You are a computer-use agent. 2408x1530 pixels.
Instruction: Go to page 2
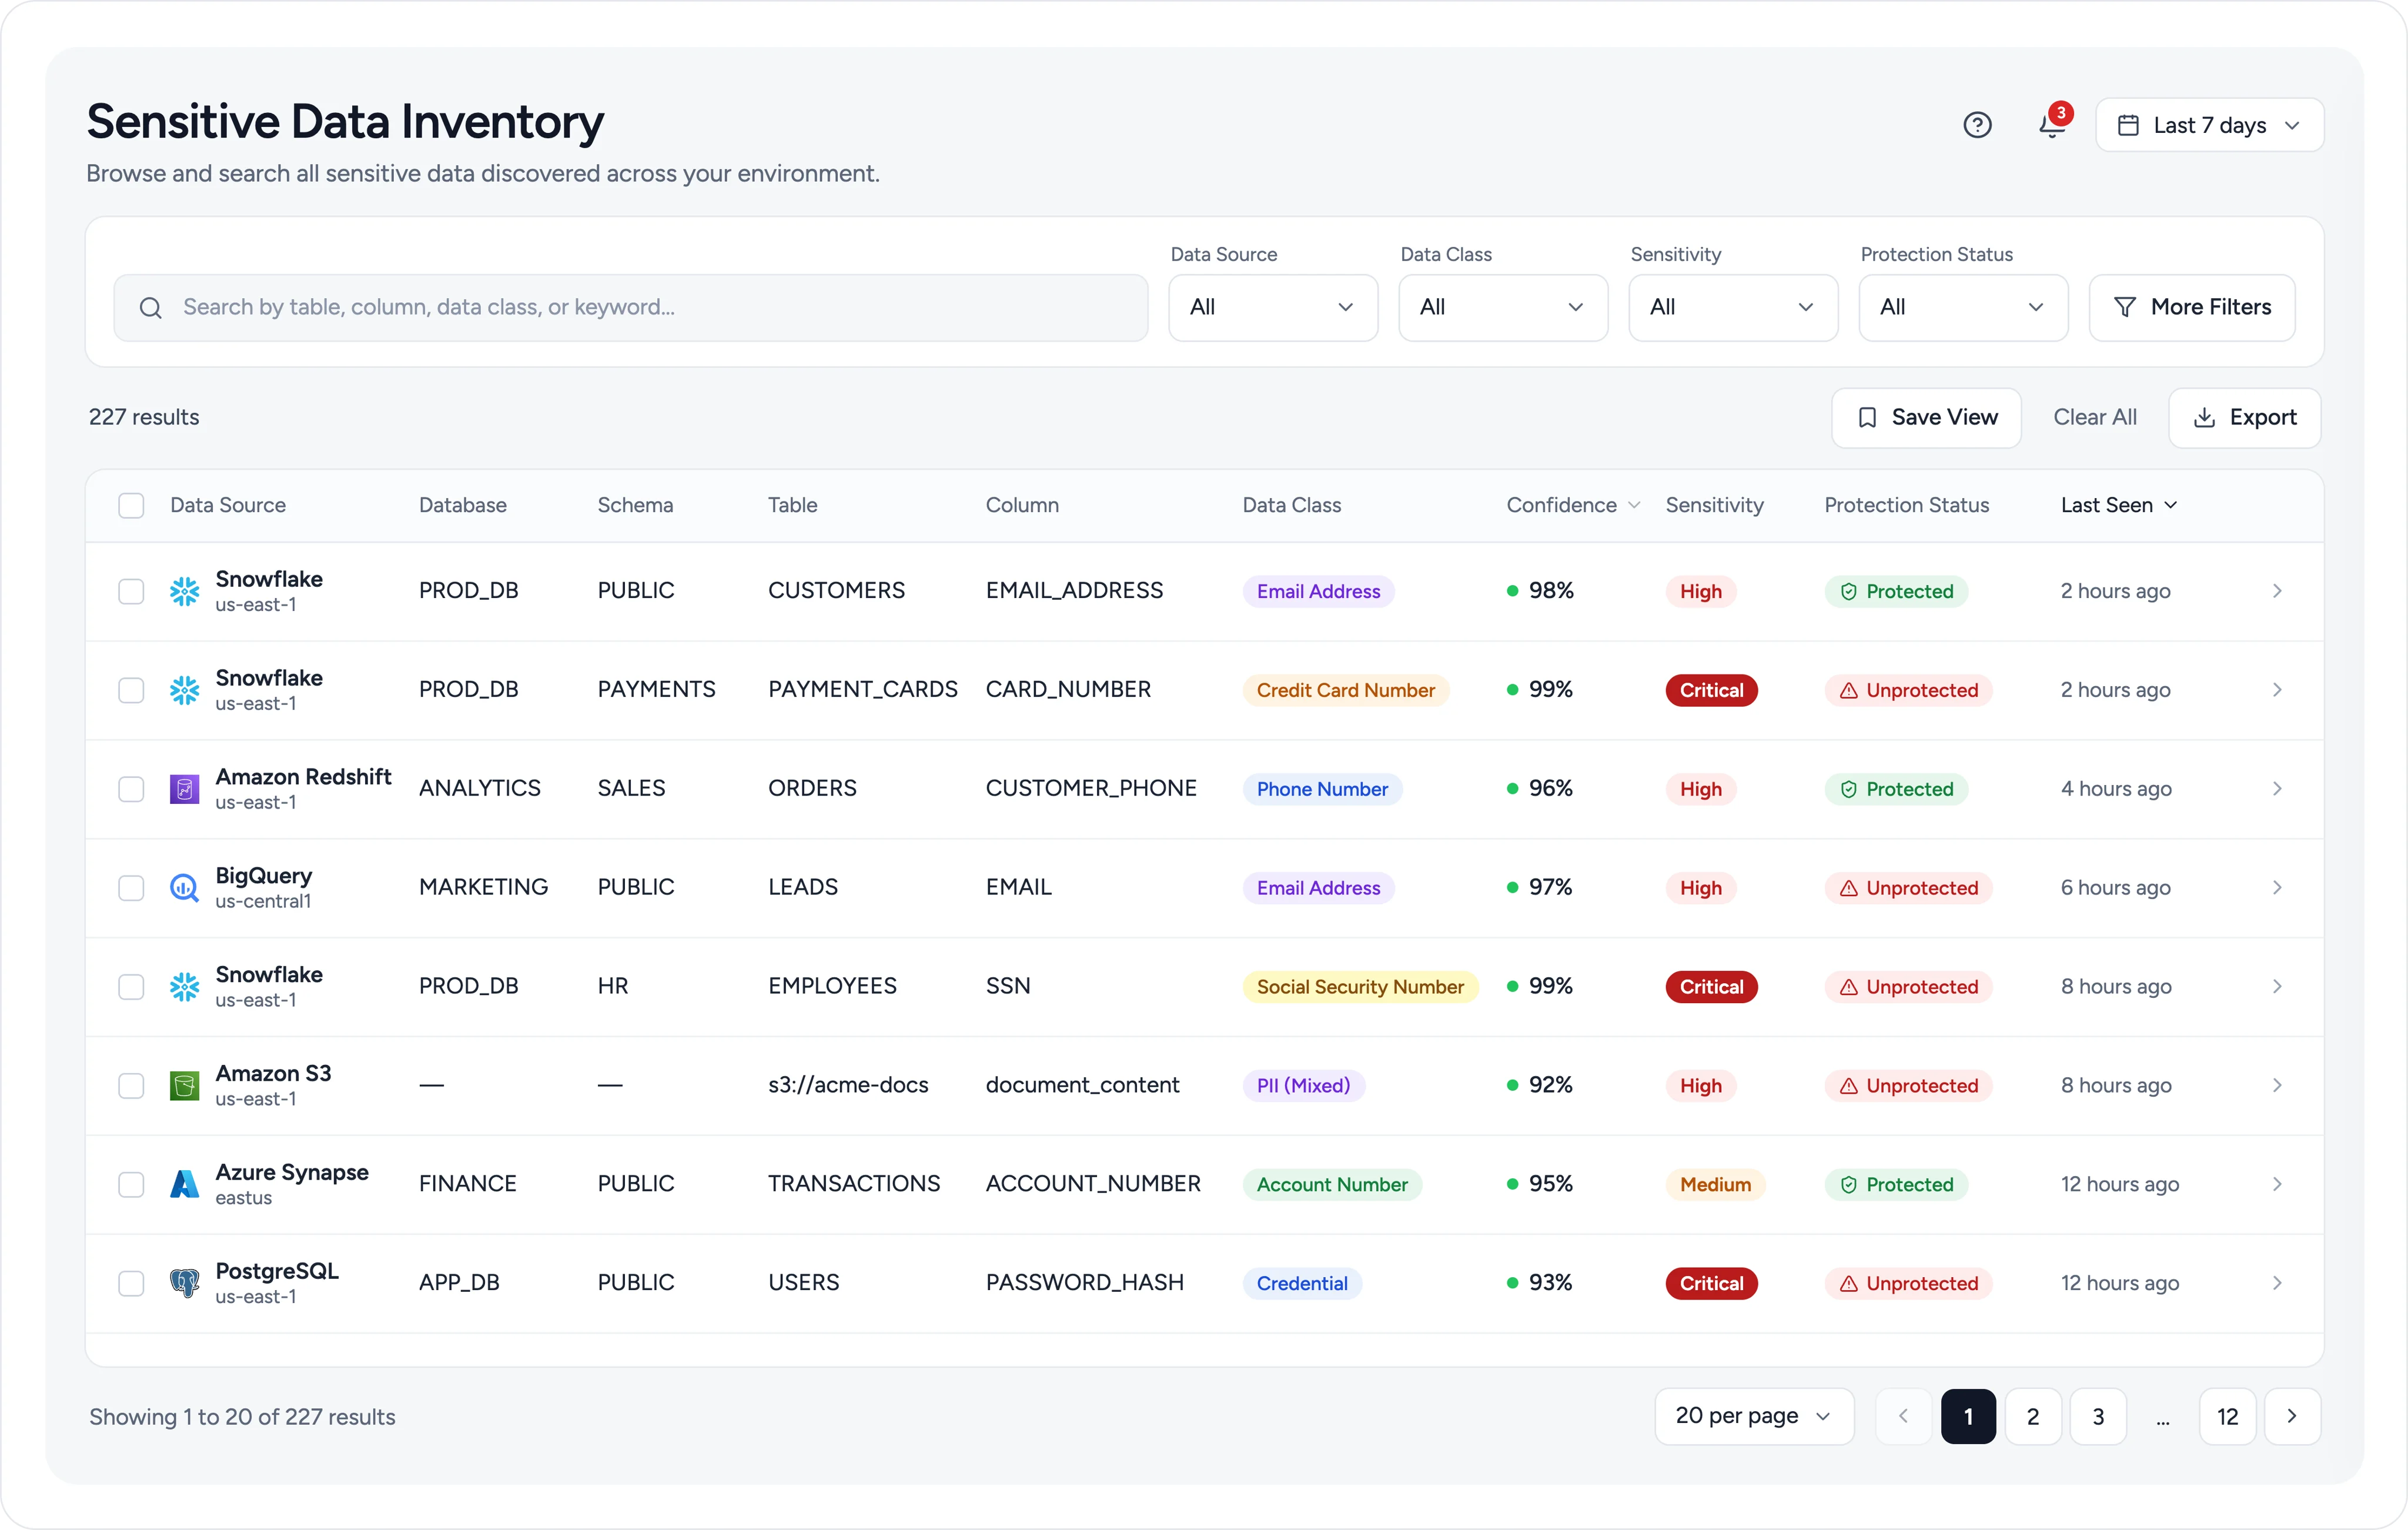point(2033,1416)
